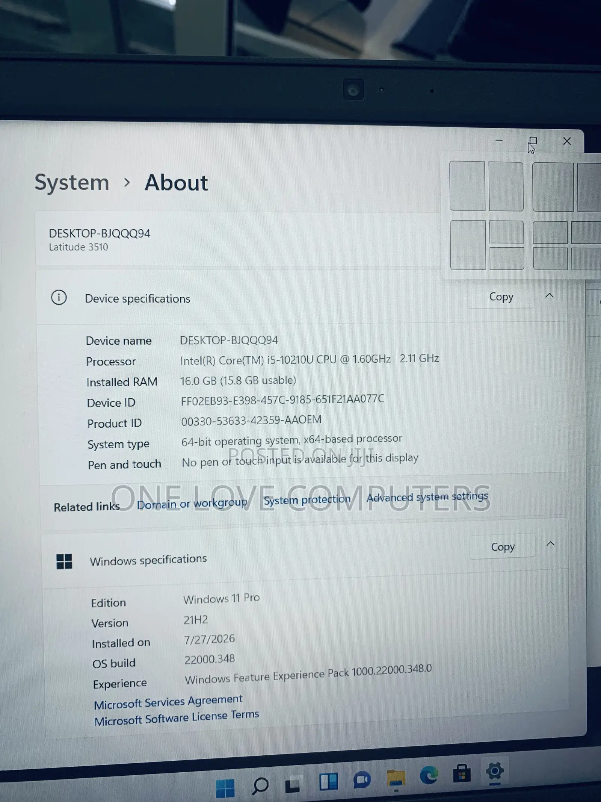
Task: Open the Windows Start menu
Action: click(x=225, y=788)
